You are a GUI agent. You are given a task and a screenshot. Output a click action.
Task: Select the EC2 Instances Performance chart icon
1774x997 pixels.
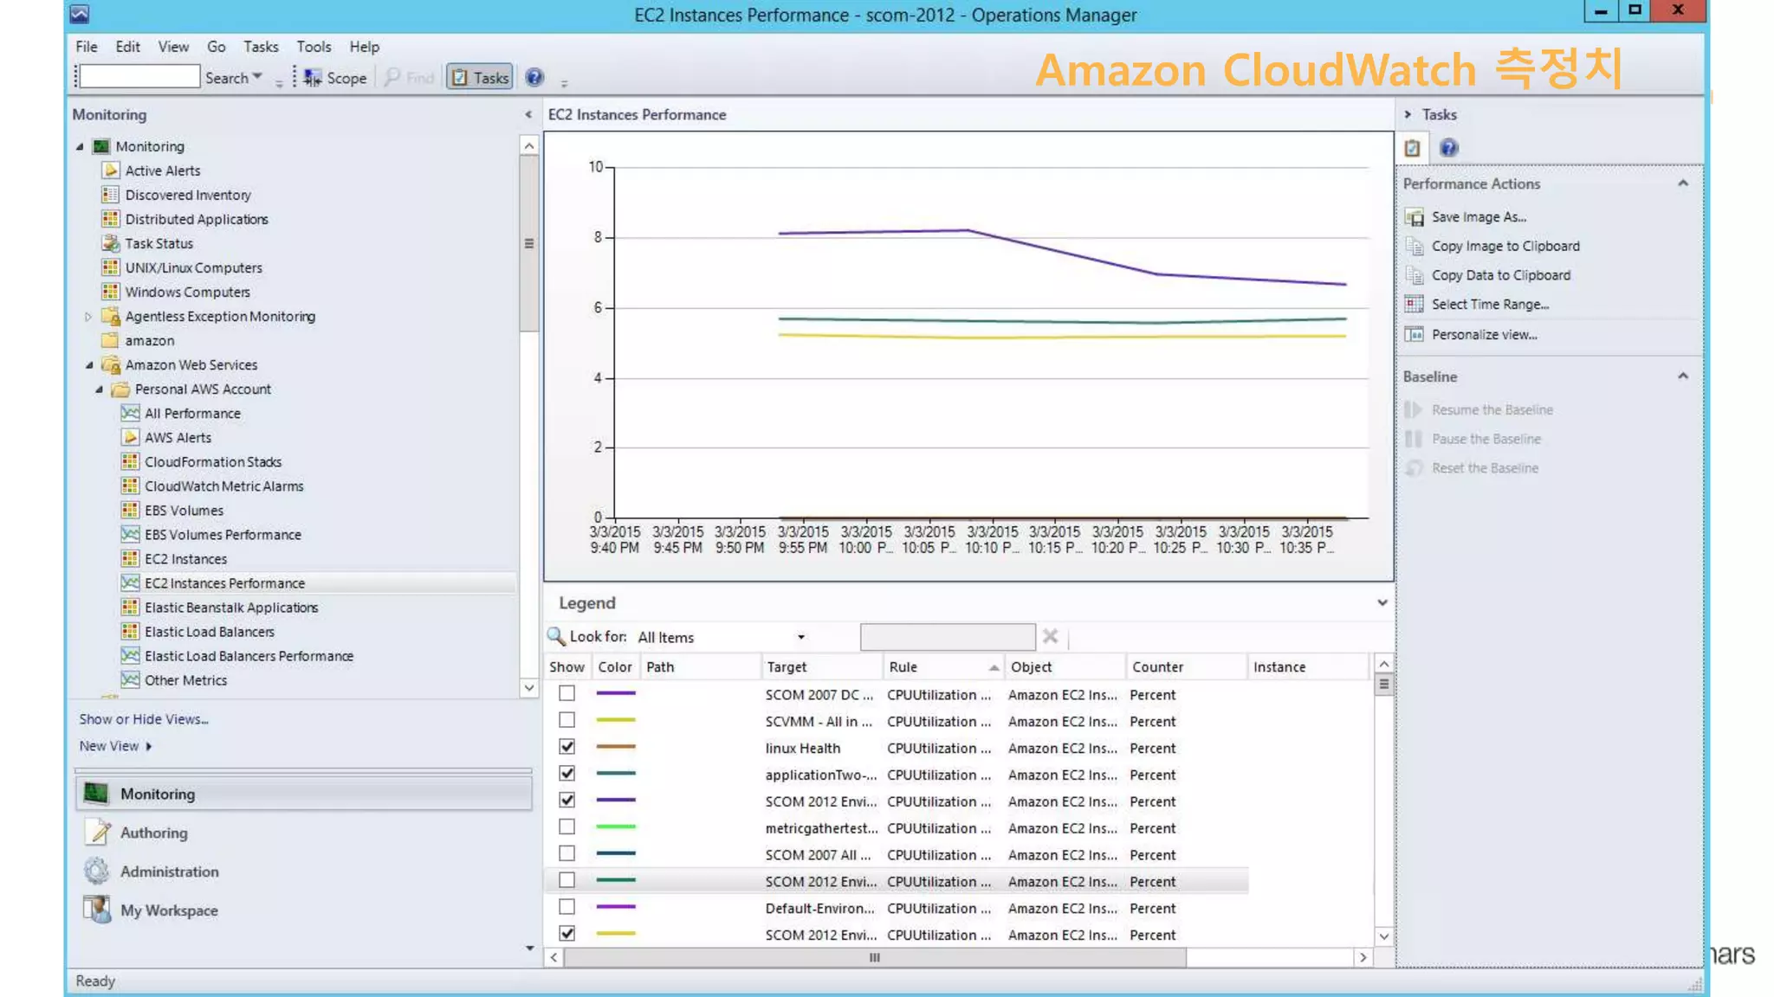tap(130, 582)
